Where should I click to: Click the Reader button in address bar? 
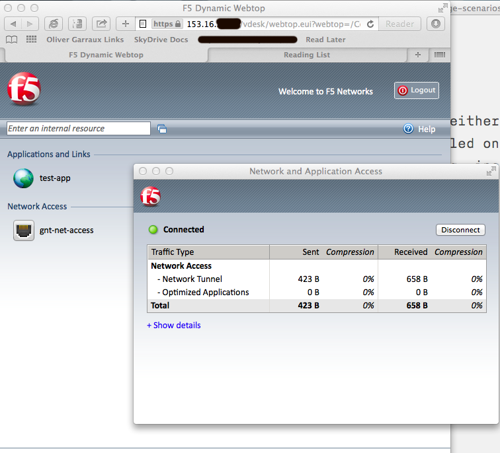point(399,24)
